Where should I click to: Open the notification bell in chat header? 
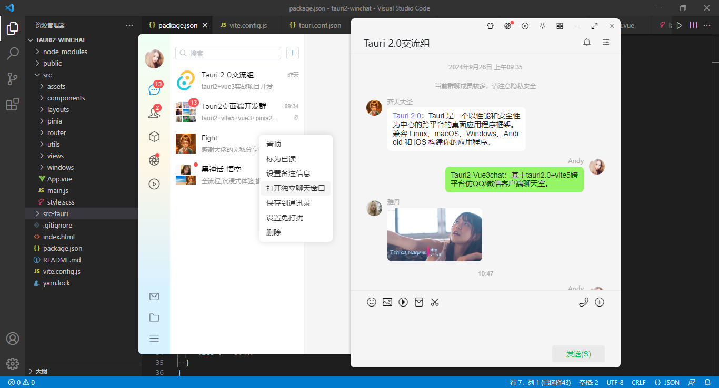[x=587, y=43]
